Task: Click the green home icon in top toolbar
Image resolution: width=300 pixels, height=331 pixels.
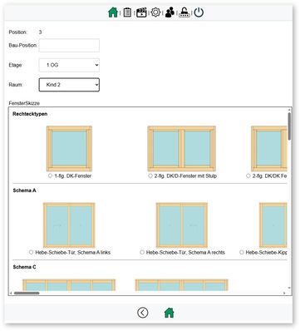Action: tap(113, 12)
